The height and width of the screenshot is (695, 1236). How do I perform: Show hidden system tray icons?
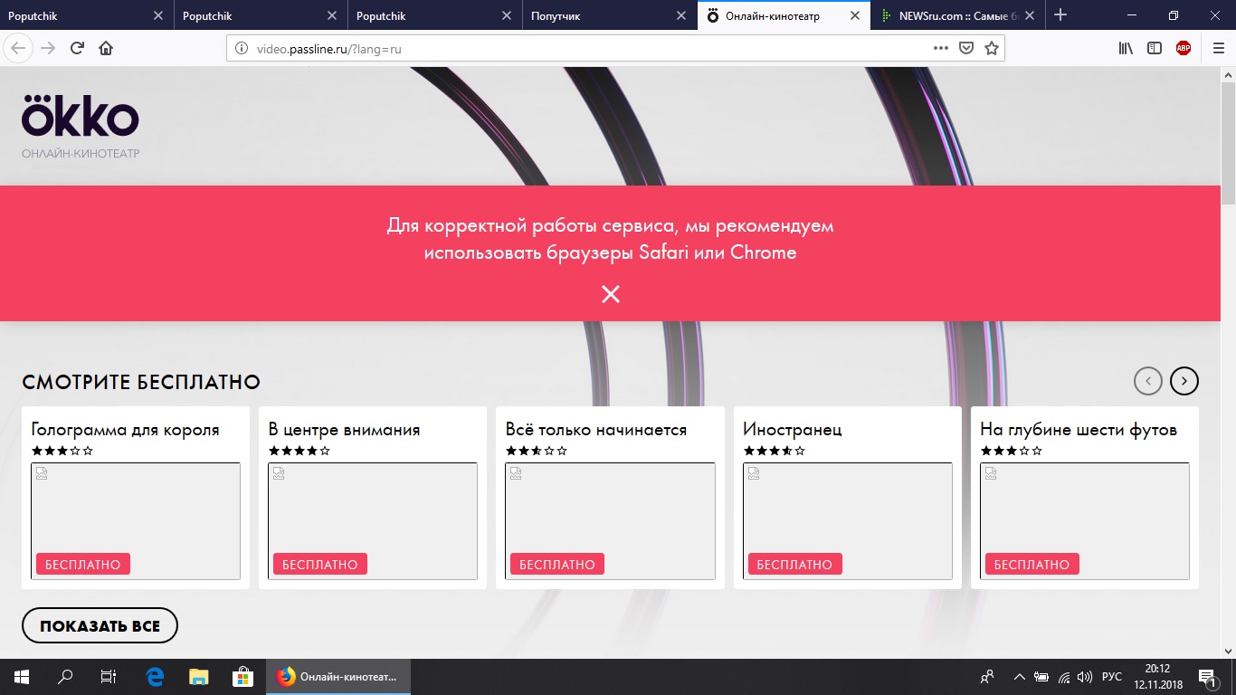pos(1019,677)
